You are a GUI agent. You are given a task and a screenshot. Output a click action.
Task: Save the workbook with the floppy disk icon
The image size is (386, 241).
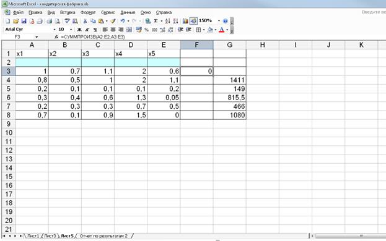point(24,21)
